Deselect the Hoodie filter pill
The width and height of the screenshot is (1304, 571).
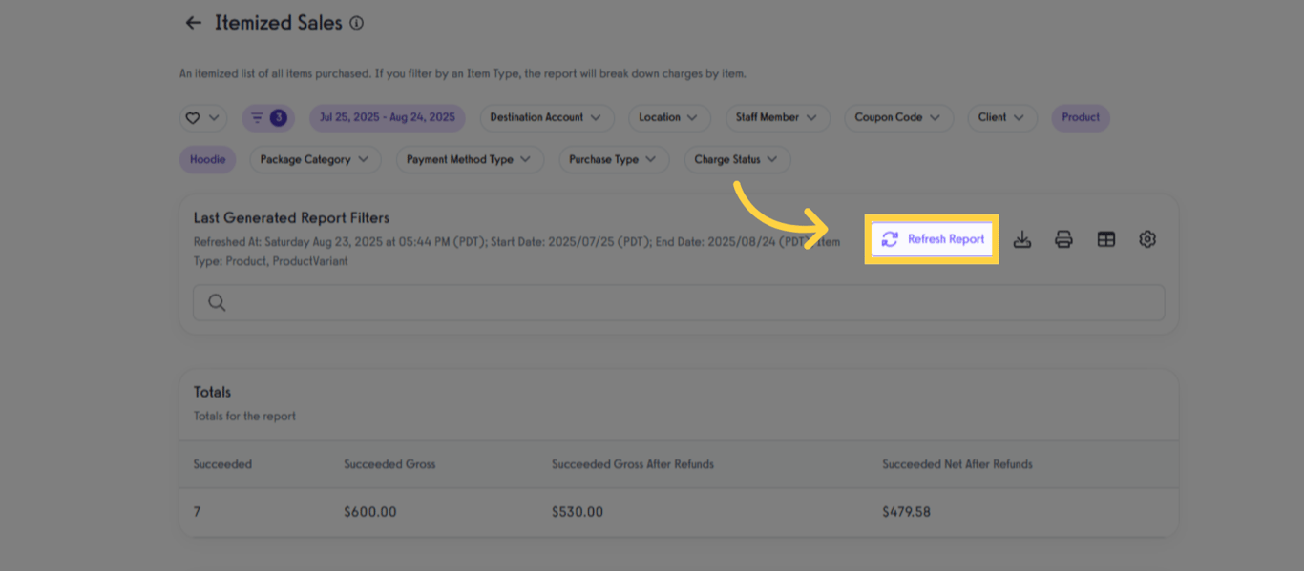207,159
